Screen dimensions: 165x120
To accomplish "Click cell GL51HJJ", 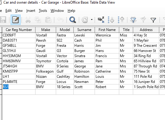I will click(19, 51).
